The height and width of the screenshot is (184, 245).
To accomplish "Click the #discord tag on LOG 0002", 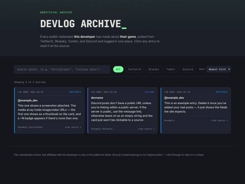I will coord(107,129).
